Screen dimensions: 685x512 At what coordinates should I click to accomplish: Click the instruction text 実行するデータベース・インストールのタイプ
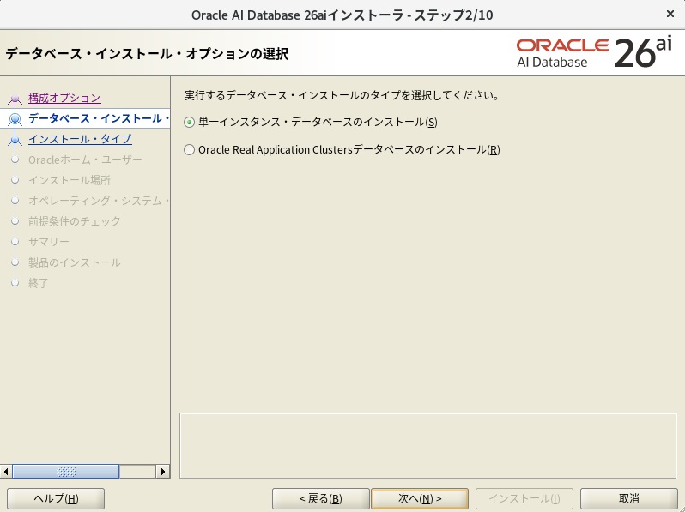tap(342, 95)
